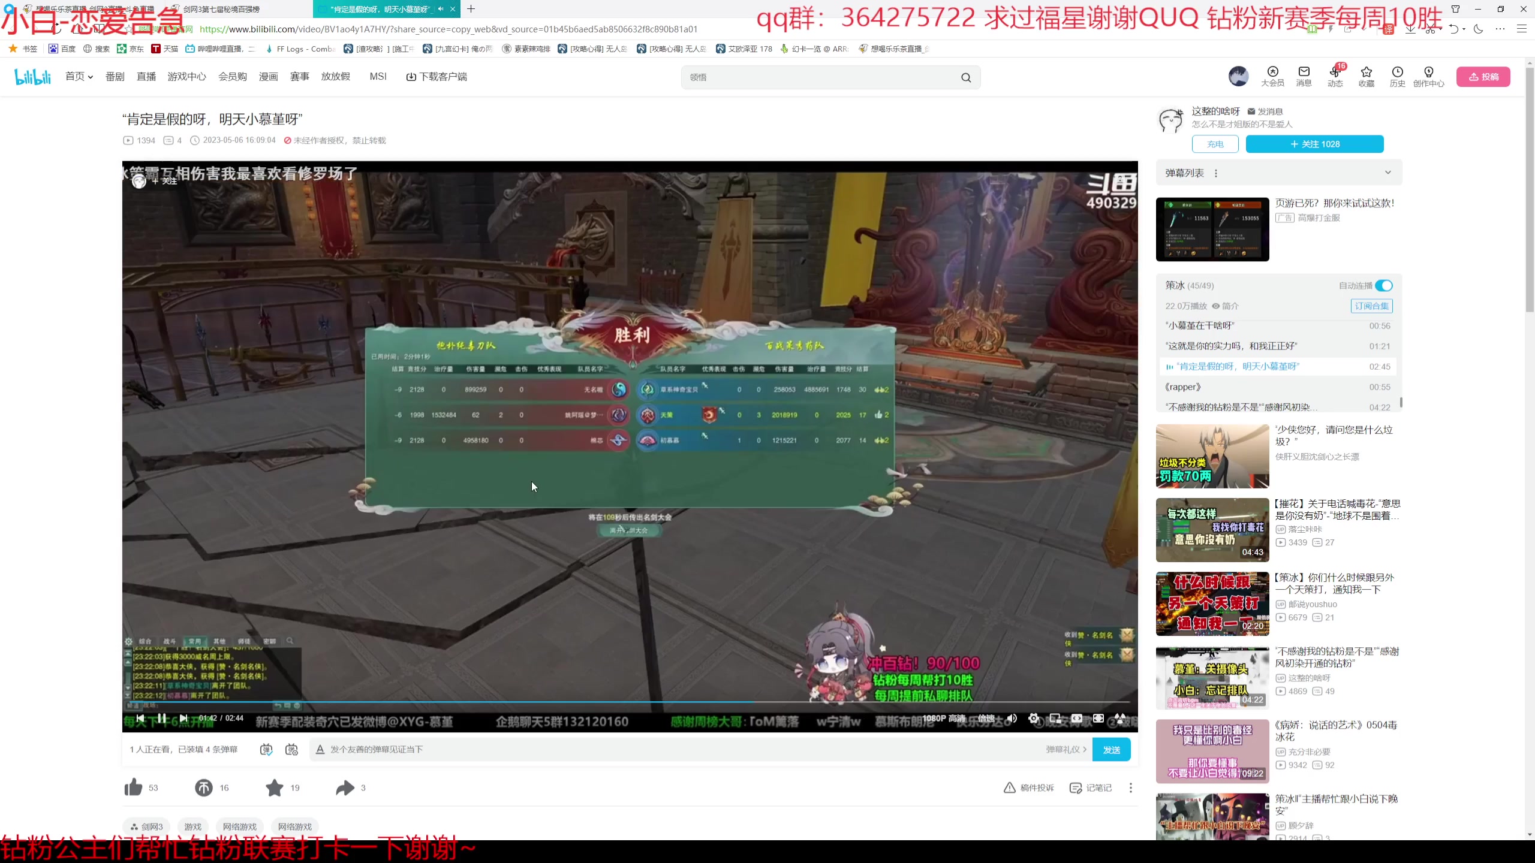Toggle danmaku display on or off

266,749
